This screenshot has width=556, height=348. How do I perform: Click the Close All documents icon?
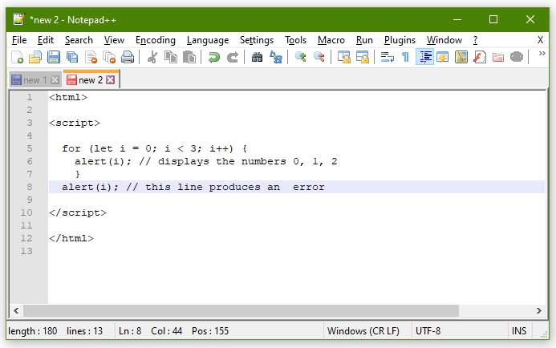pos(109,58)
